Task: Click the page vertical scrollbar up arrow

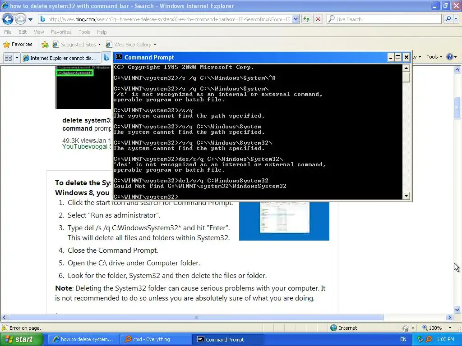Action: click(x=457, y=70)
